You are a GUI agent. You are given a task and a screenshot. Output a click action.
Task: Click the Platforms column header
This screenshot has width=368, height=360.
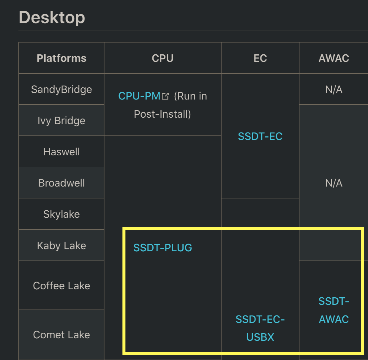(62, 58)
